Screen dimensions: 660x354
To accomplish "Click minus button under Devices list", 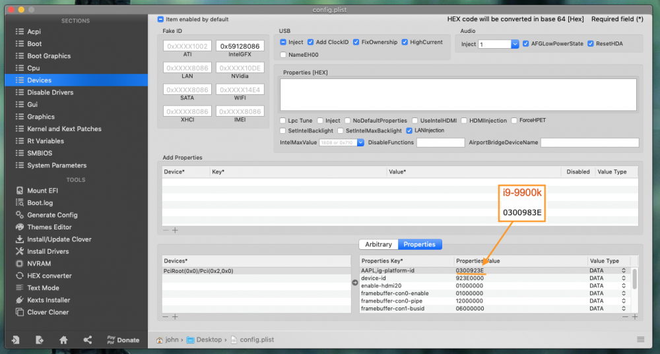I will [166, 316].
